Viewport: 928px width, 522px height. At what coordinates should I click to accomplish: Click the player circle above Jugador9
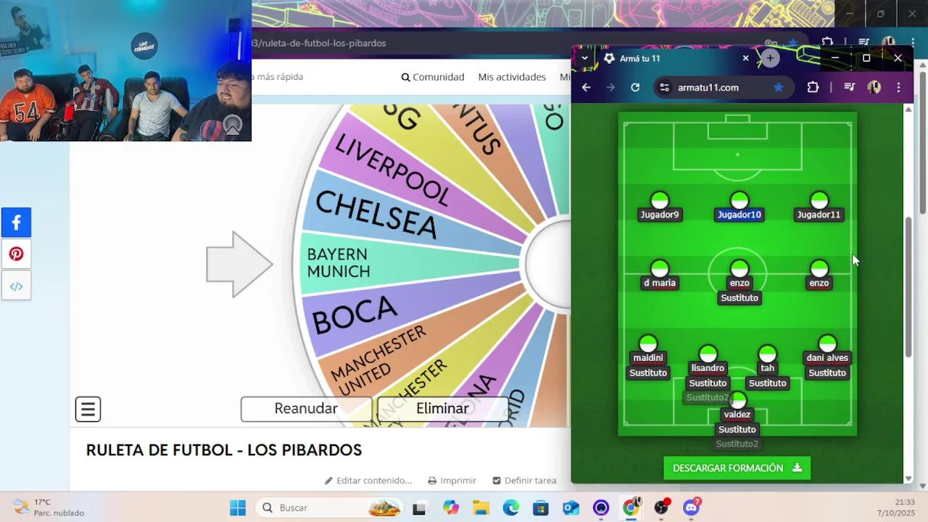(659, 200)
